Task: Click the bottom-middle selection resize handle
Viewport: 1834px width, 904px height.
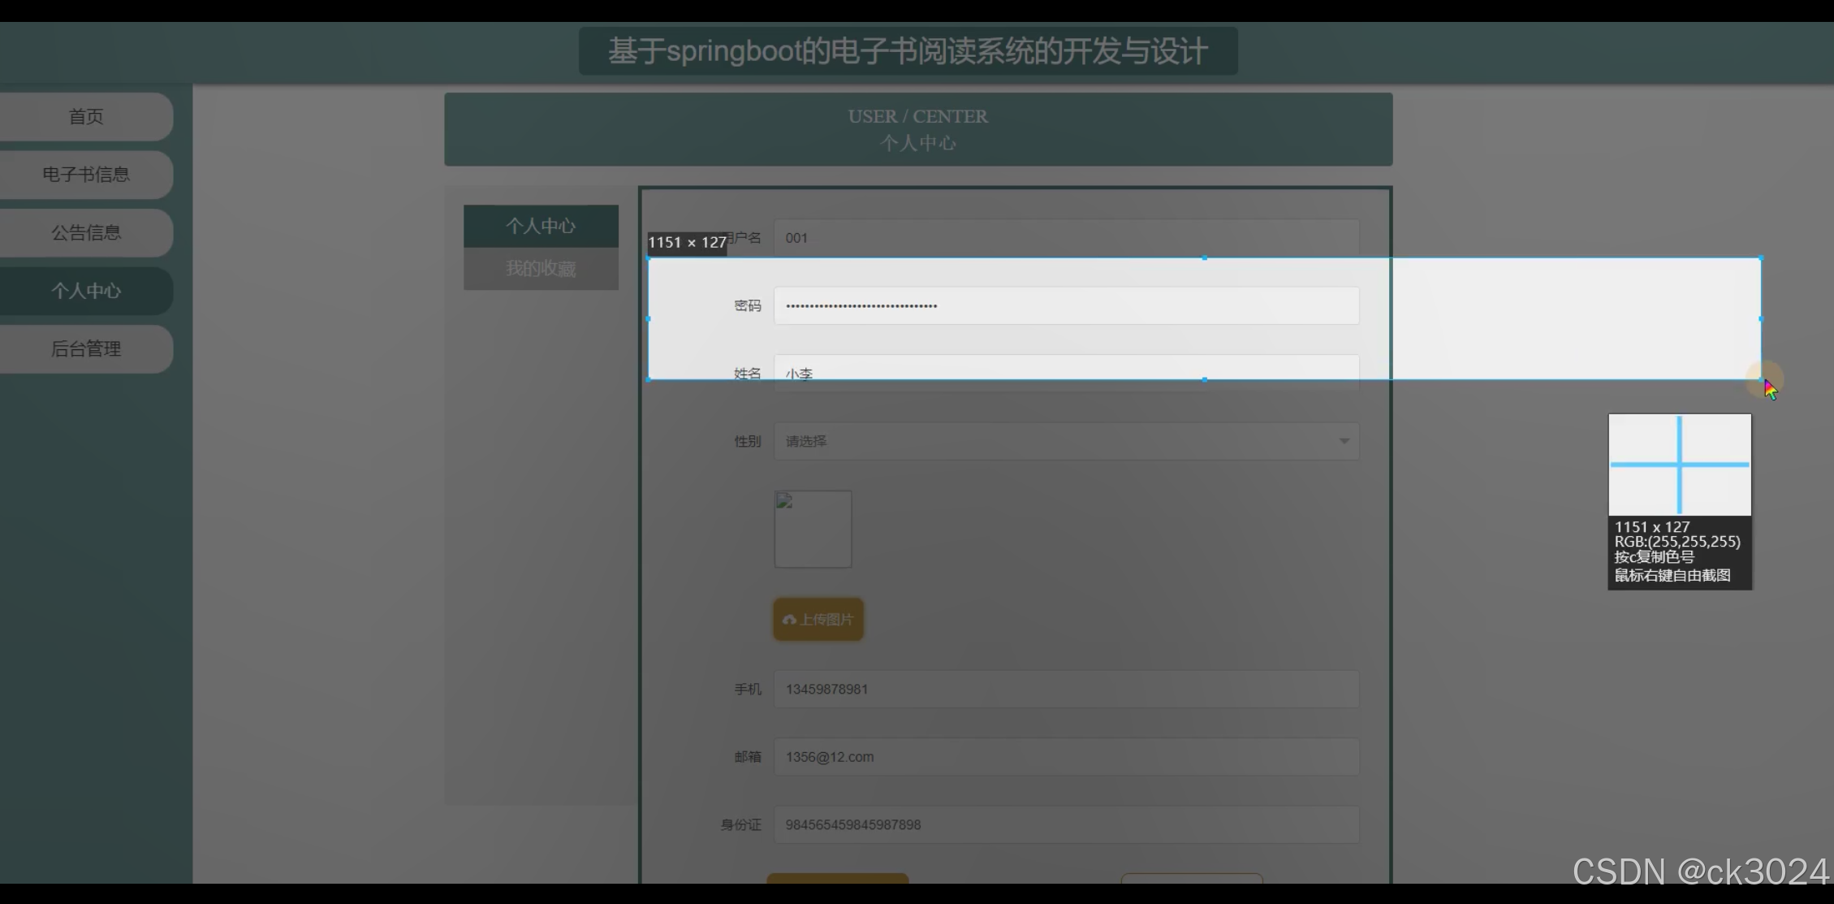Action: (1204, 379)
